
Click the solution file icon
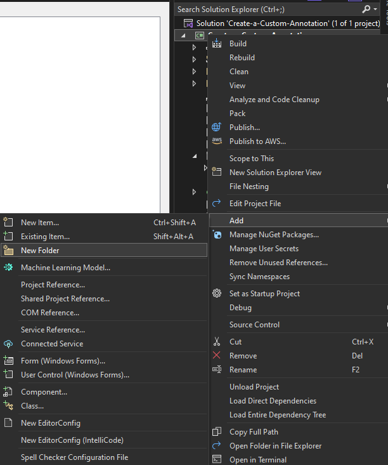[x=188, y=23]
